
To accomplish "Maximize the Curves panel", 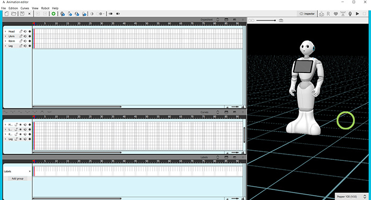I will 226,112.
